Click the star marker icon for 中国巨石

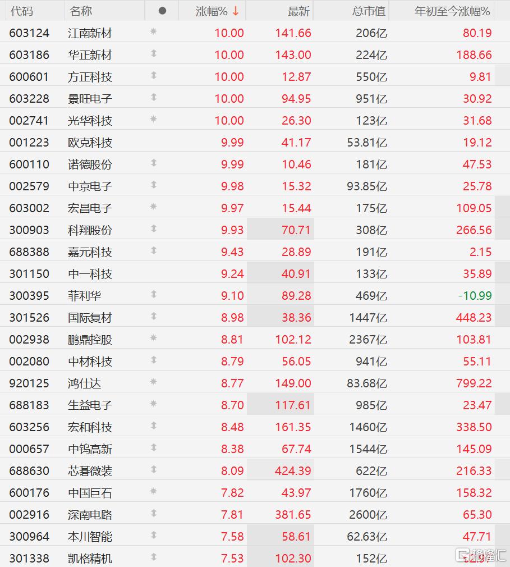(x=153, y=491)
